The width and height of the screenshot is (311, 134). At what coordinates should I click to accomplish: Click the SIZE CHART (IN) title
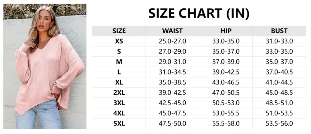pyautogui.click(x=199, y=13)
